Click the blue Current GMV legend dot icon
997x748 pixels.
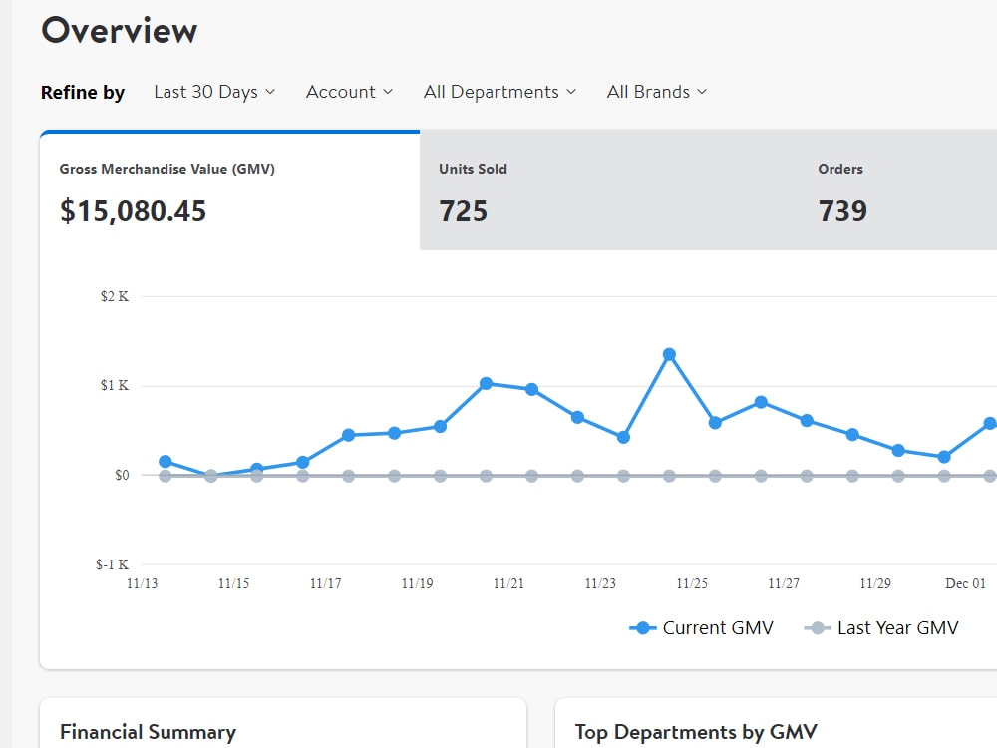point(642,627)
